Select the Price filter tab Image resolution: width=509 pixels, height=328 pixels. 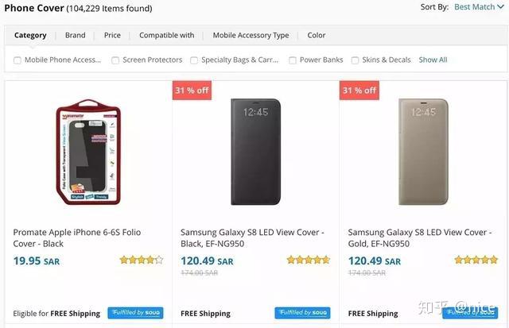tap(112, 35)
